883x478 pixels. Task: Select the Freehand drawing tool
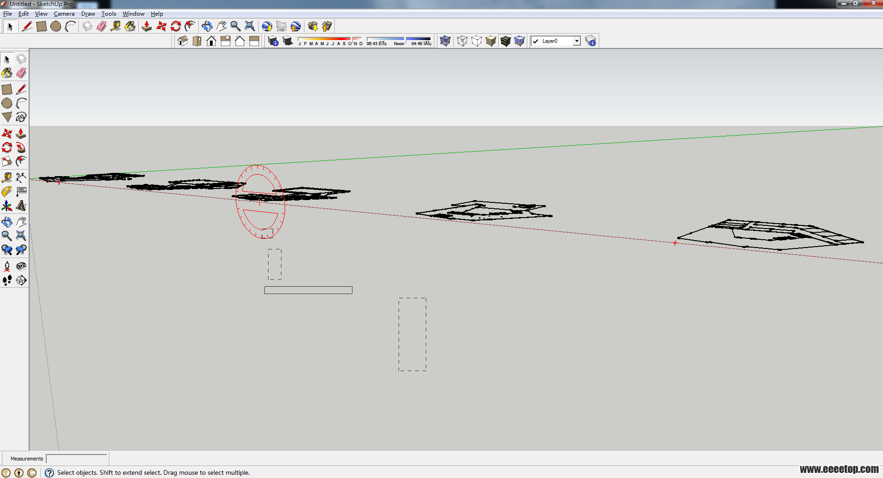click(21, 117)
